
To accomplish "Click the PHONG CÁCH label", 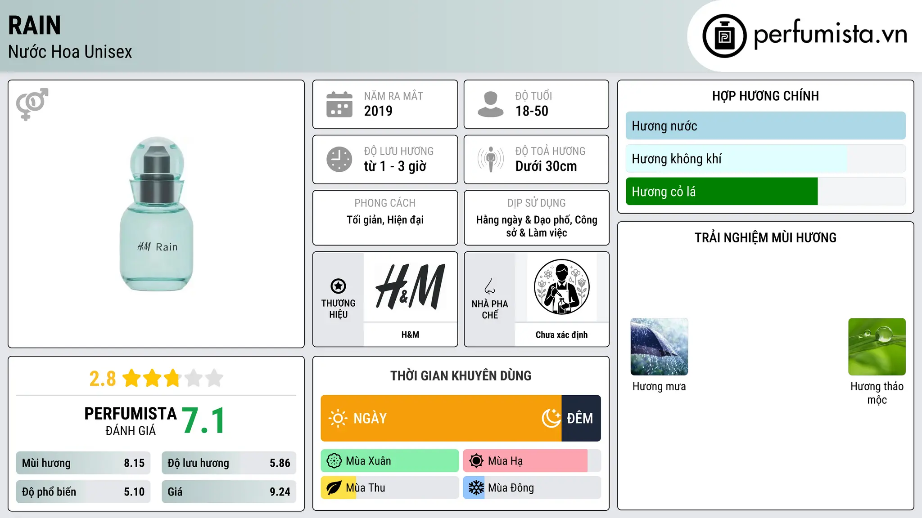I will click(x=385, y=203).
